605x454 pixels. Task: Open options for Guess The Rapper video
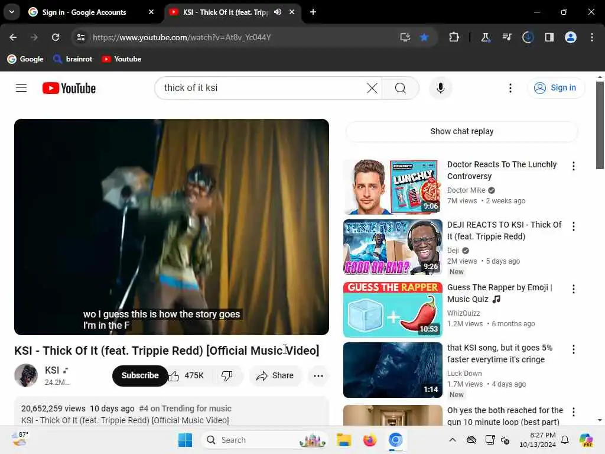point(574,289)
